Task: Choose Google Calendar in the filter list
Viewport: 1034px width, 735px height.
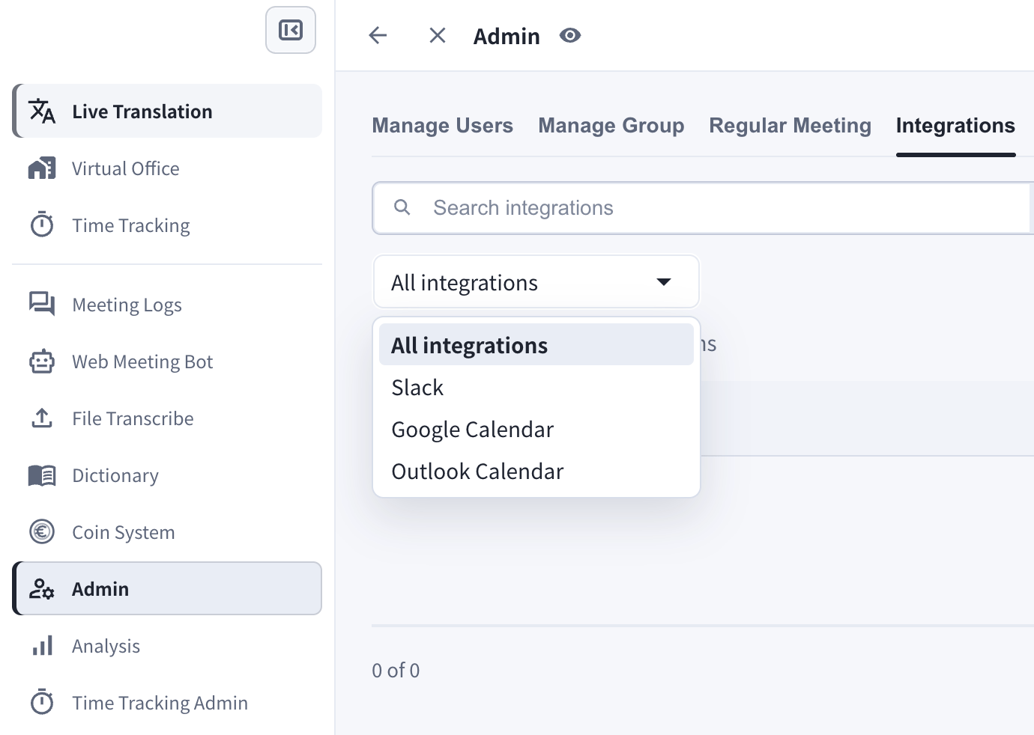Action: tap(536, 429)
